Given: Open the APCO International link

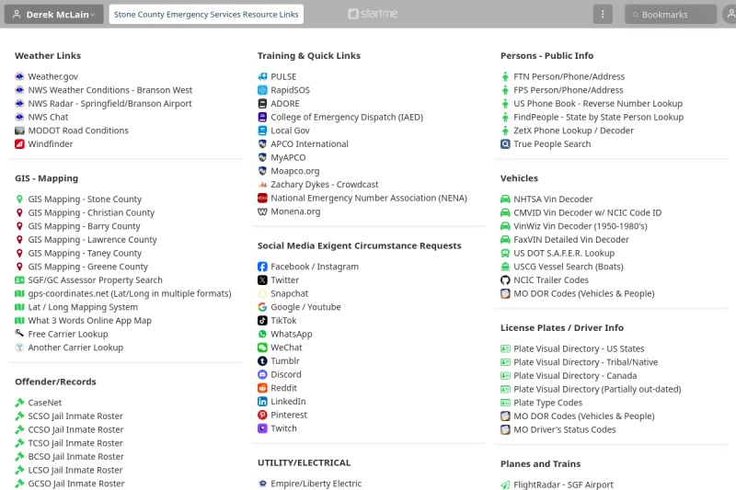Looking at the screenshot, I should tap(309, 144).
